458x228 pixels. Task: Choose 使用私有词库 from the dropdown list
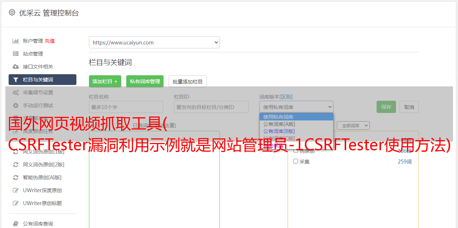coord(296,117)
